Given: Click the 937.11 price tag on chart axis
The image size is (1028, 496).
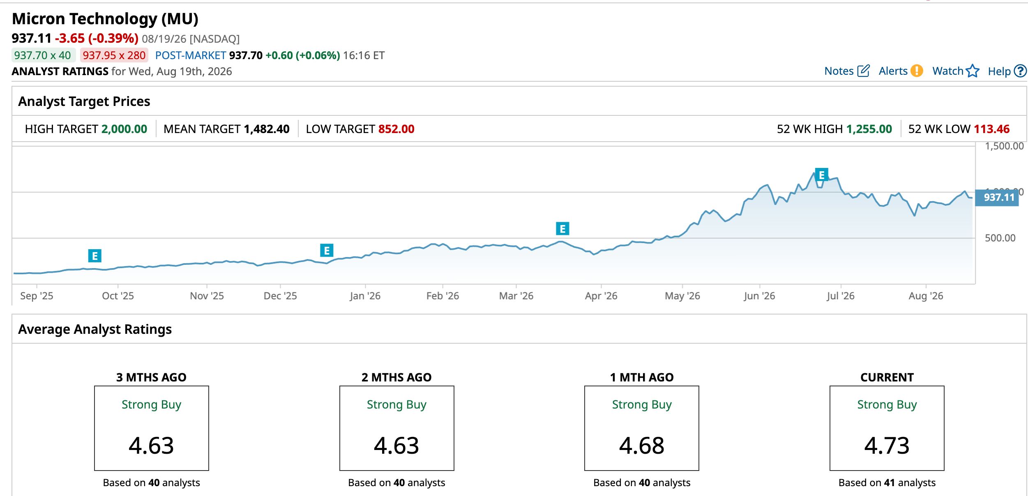Looking at the screenshot, I should [x=996, y=197].
